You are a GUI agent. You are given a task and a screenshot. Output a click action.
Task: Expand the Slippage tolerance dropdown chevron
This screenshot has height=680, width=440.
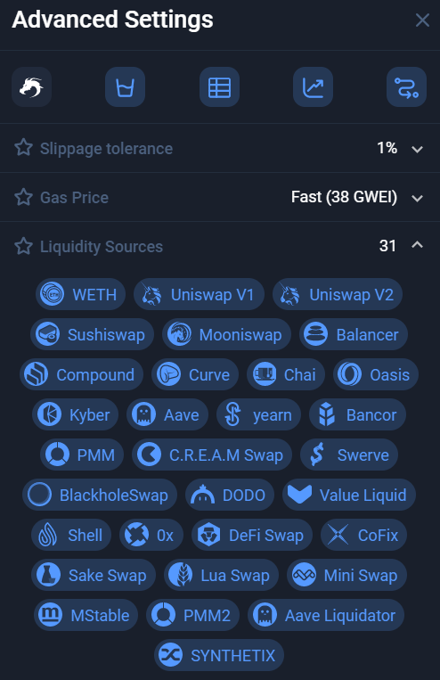tap(417, 149)
